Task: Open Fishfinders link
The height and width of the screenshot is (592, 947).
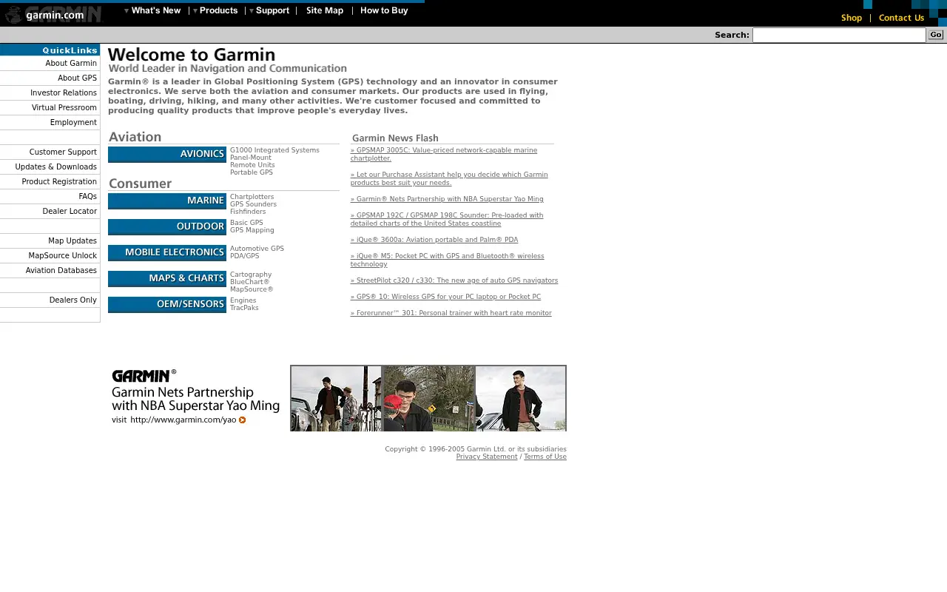Action: pos(248,212)
